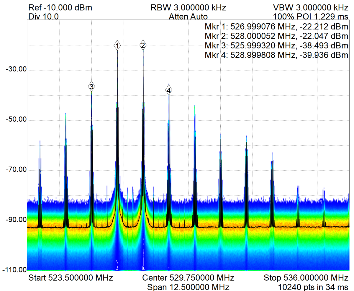Select the Stop 536.000000 MHz frequency
Screen dimensions: 354x291
click(306, 278)
